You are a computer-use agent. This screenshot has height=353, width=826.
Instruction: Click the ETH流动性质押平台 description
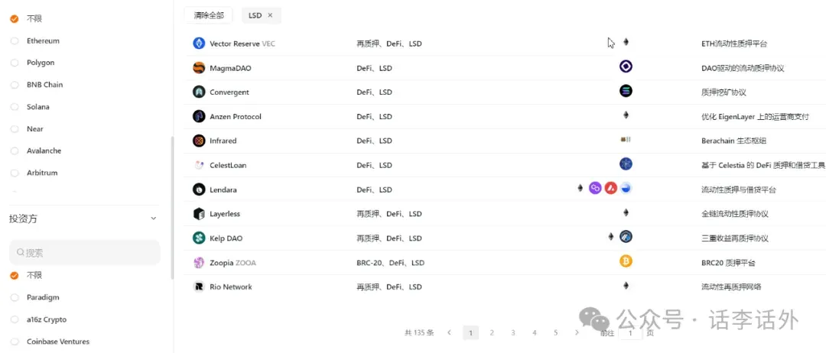[734, 44]
